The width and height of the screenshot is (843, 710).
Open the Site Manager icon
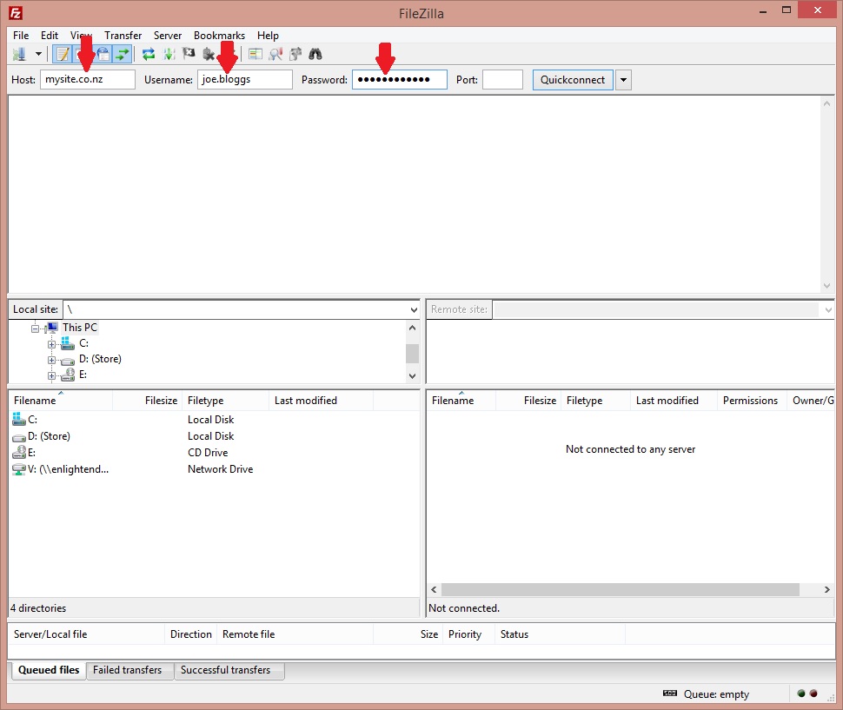click(19, 54)
